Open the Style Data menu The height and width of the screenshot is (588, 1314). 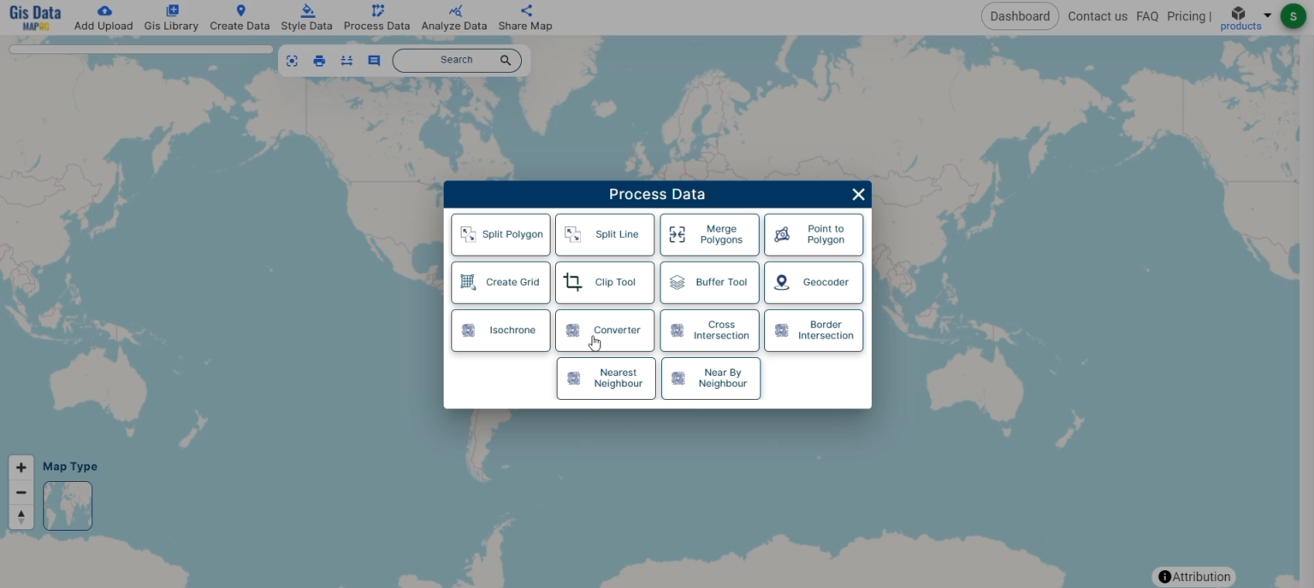(x=306, y=17)
